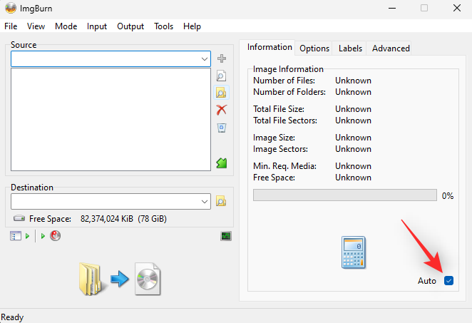Screen dimensions: 472x323
Task: Click the Image Sectors label
Action: (280, 149)
